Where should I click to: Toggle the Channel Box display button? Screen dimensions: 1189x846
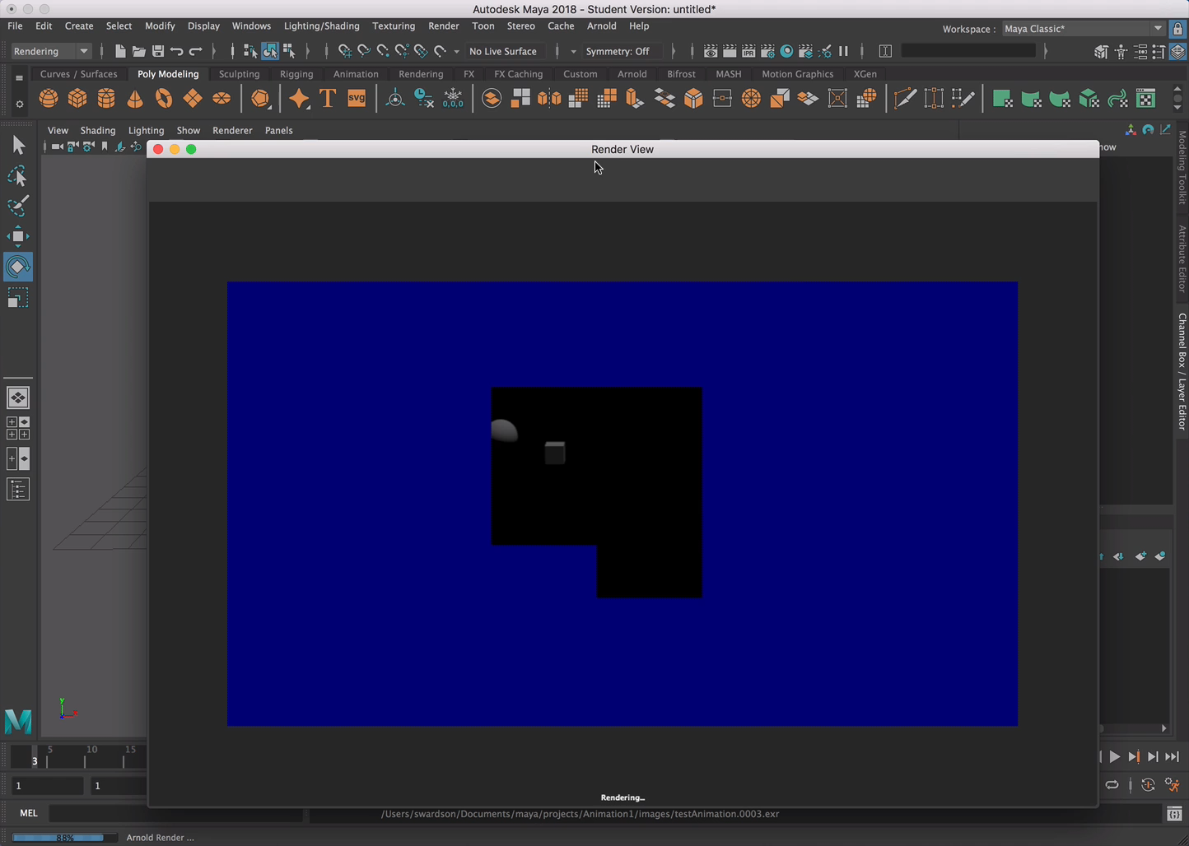pyautogui.click(x=1177, y=51)
